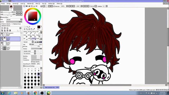Select the Lasso tool
This screenshot has width=169, height=95.
(x=27, y=27)
